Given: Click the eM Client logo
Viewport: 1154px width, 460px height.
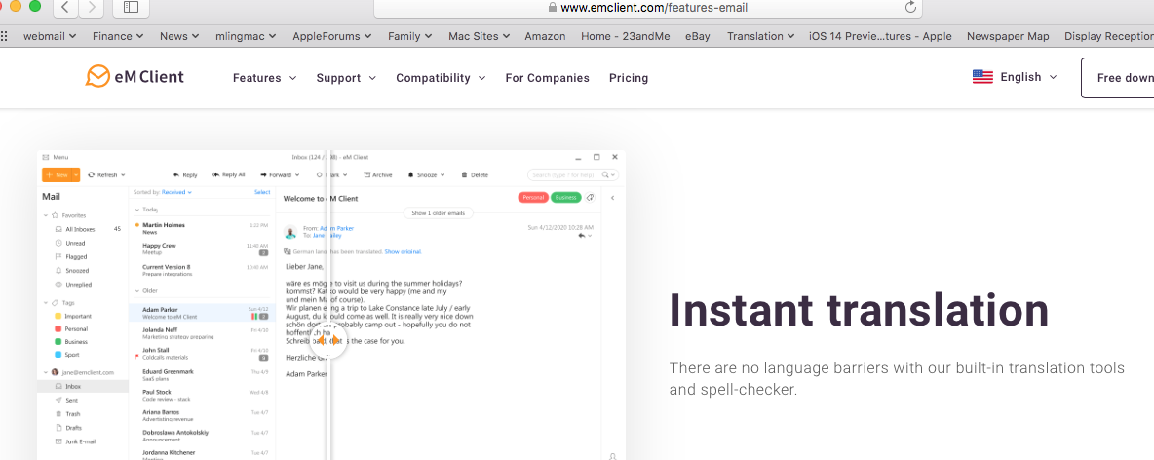Looking at the screenshot, I should click(135, 77).
